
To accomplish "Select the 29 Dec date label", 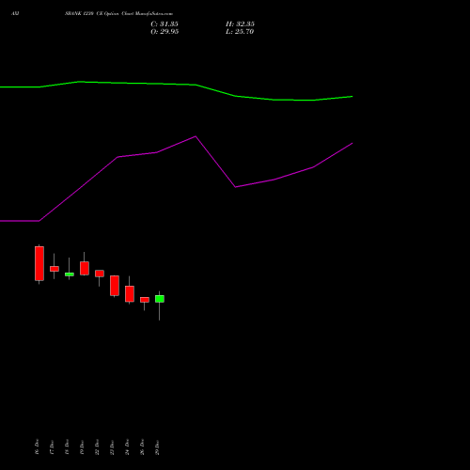I will tap(157, 446).
